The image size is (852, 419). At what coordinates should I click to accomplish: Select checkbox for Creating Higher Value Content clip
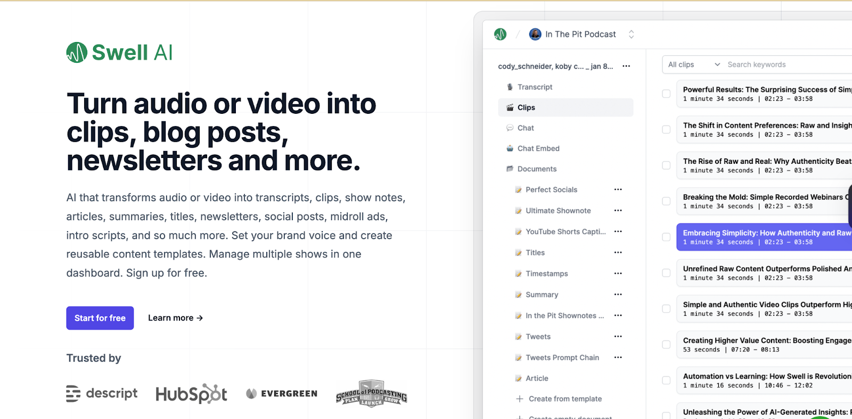click(666, 345)
